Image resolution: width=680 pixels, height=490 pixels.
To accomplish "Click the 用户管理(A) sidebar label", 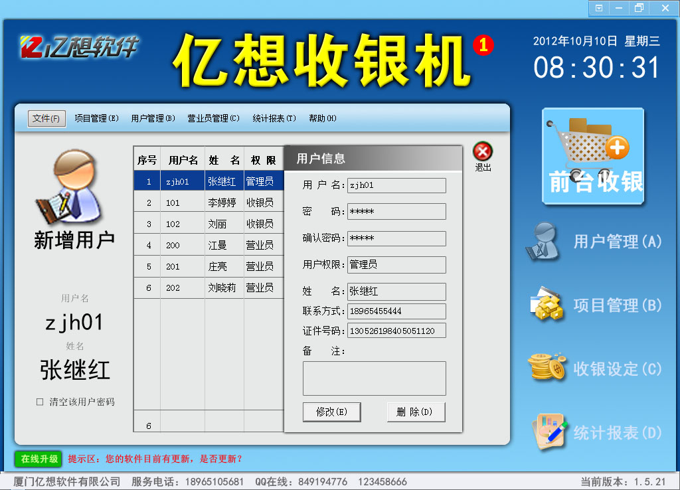I will coord(618,242).
